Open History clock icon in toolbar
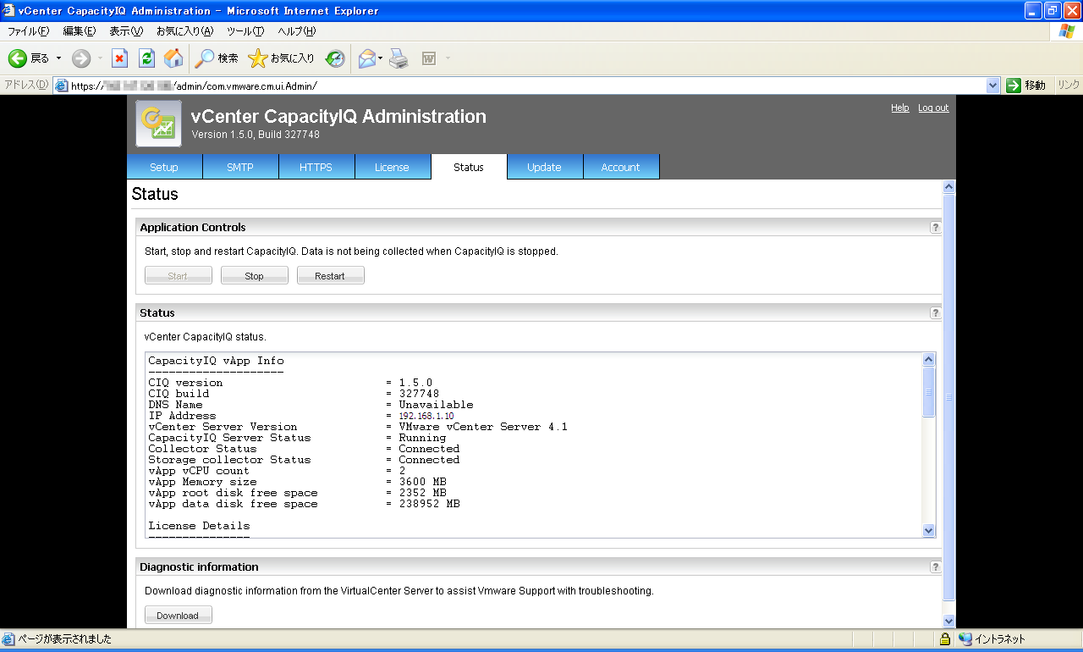This screenshot has height=652, width=1083. (335, 58)
